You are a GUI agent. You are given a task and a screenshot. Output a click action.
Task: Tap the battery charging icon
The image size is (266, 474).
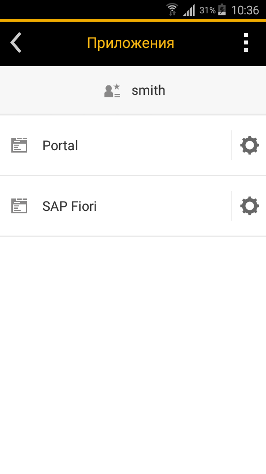click(x=222, y=10)
